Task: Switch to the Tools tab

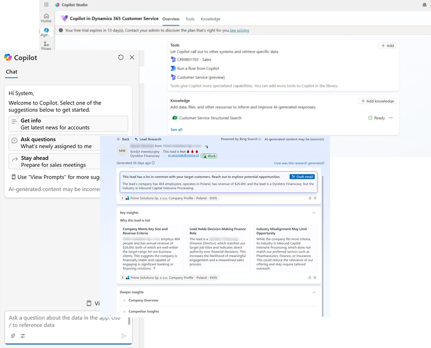Action: (x=190, y=19)
